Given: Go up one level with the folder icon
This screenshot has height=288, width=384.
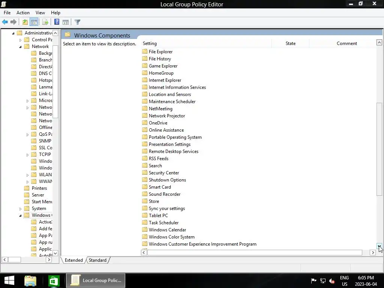Looking at the screenshot, I should coord(25,22).
